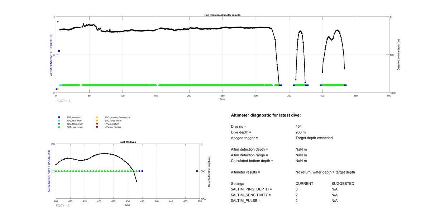Click the 'Dive' x-axis label of the full mission plot
The image size is (430, 223).
223,99
